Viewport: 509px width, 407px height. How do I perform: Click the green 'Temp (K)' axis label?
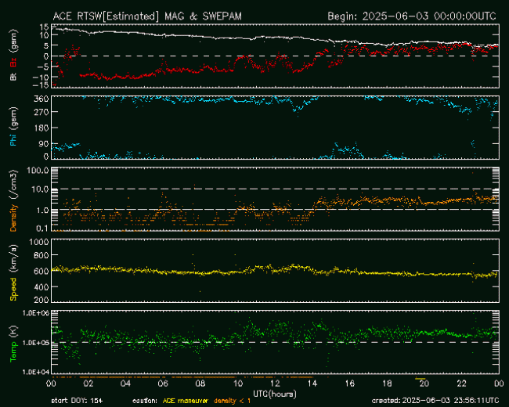coord(13,344)
